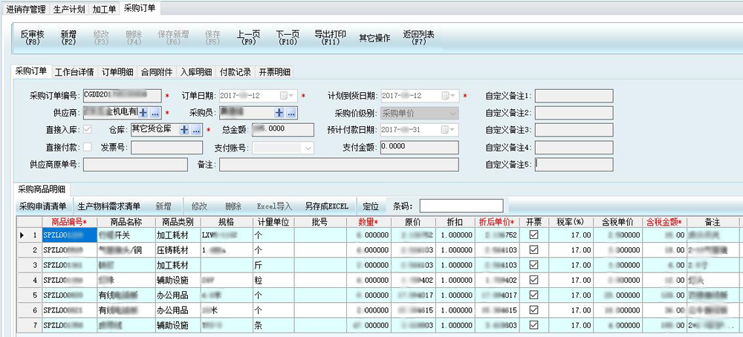Click the 含税金额 column header
The image size is (743, 337).
tap(663, 222)
